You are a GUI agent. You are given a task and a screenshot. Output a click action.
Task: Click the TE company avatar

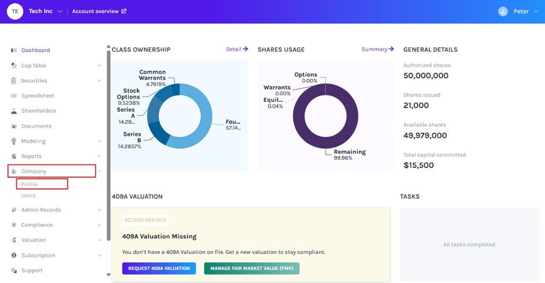15,11
